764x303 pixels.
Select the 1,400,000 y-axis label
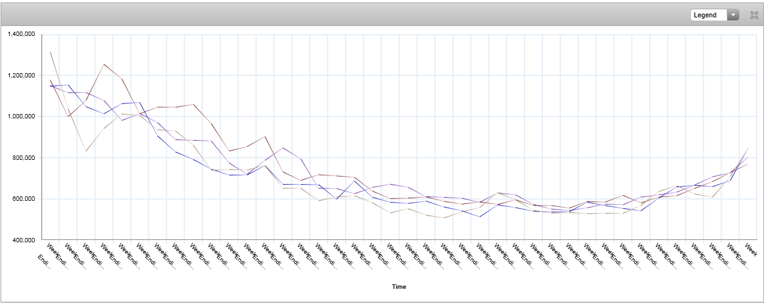pos(21,34)
